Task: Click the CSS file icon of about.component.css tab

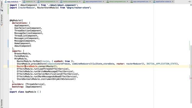Action: pyautogui.click(x=108, y=1)
